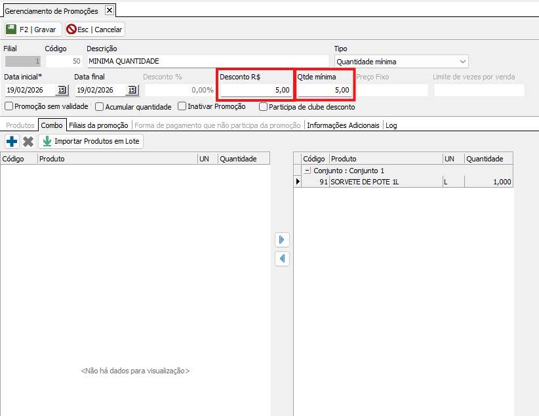Click the left arrow move button
Screen dimensions: 539x416
coord(282,259)
